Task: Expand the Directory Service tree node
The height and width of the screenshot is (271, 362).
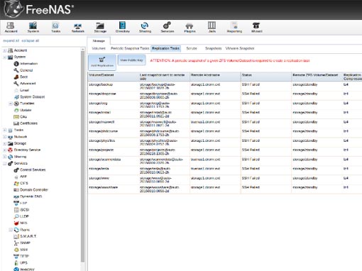Action: tap(5, 150)
